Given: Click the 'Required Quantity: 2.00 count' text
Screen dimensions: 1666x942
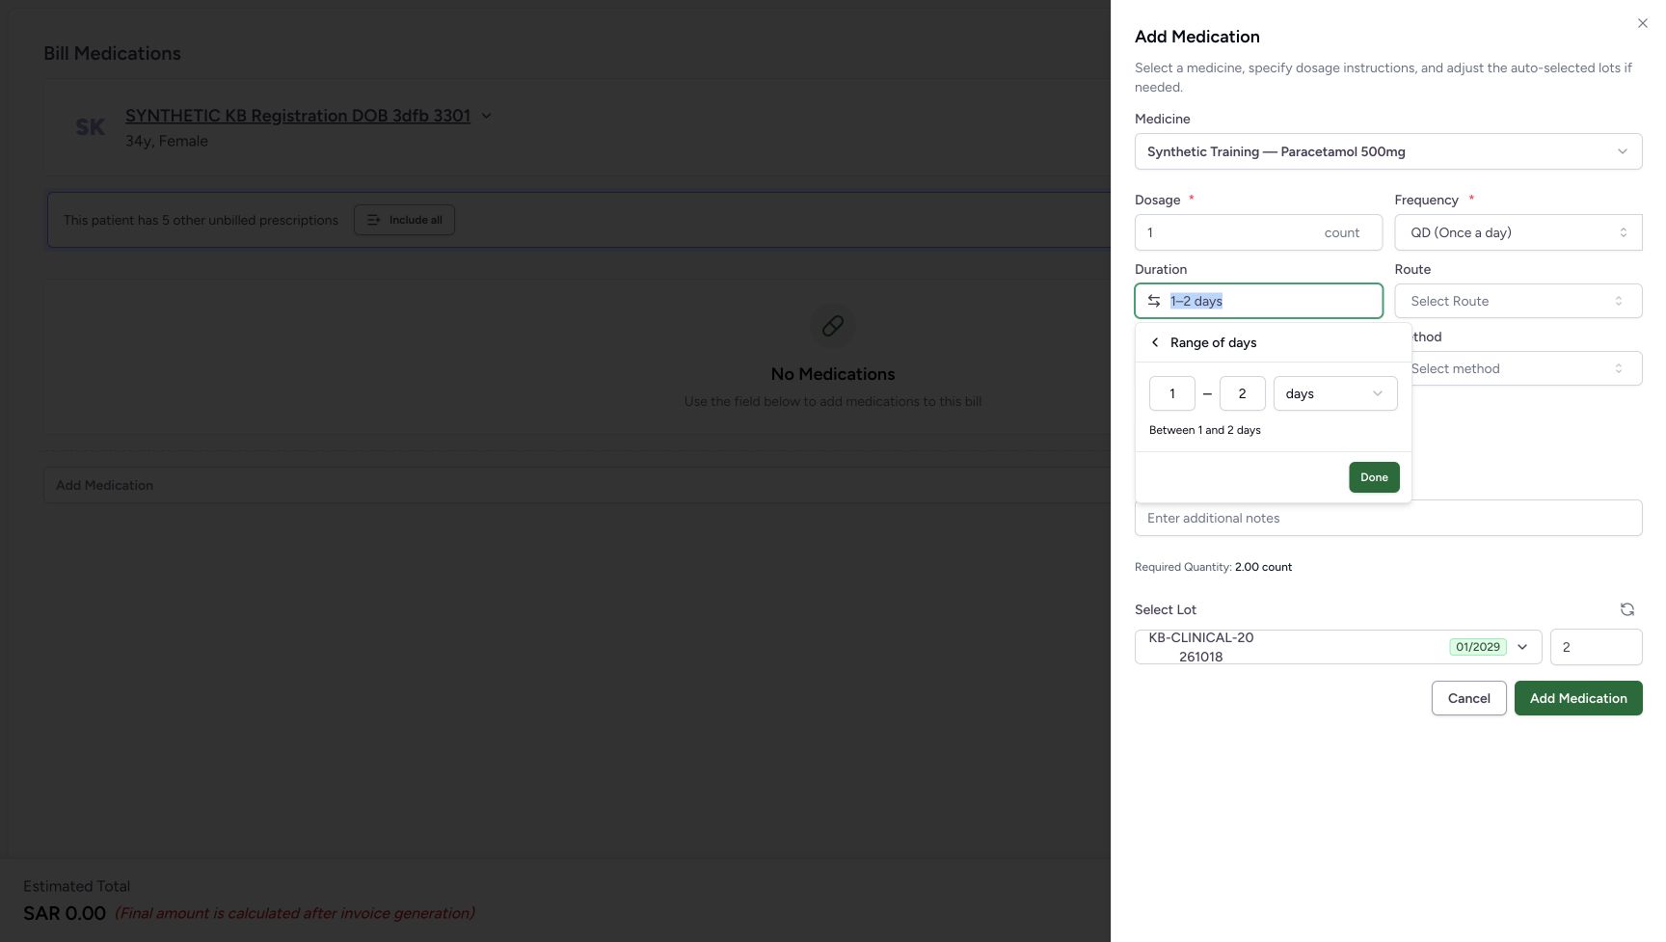Looking at the screenshot, I should 1213,567.
